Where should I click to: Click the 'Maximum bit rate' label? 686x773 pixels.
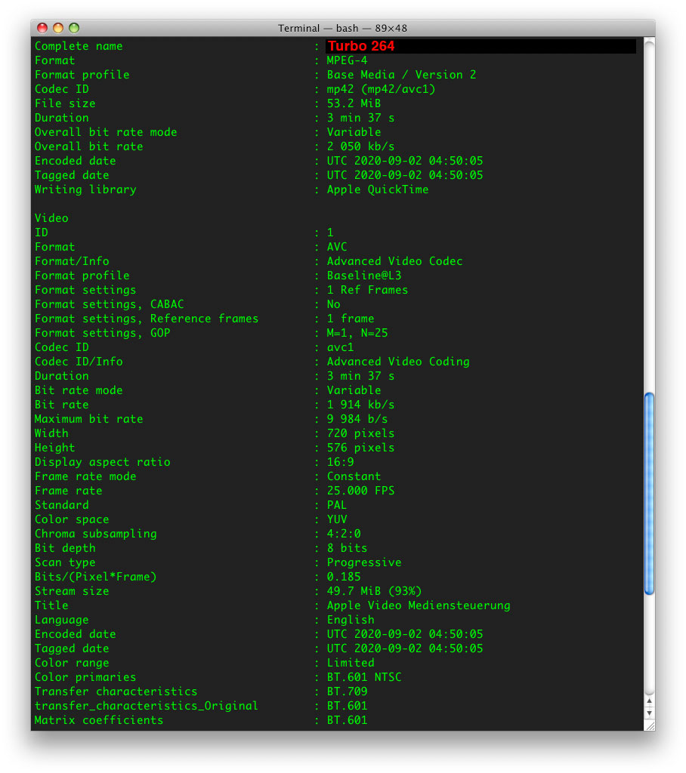89,418
